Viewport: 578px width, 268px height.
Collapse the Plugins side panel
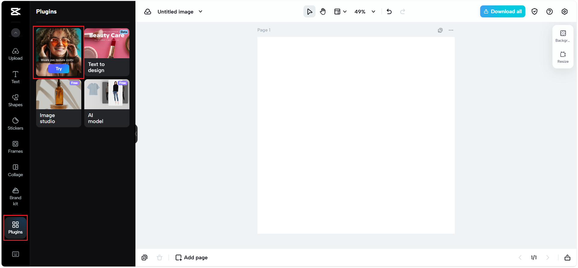pos(136,134)
